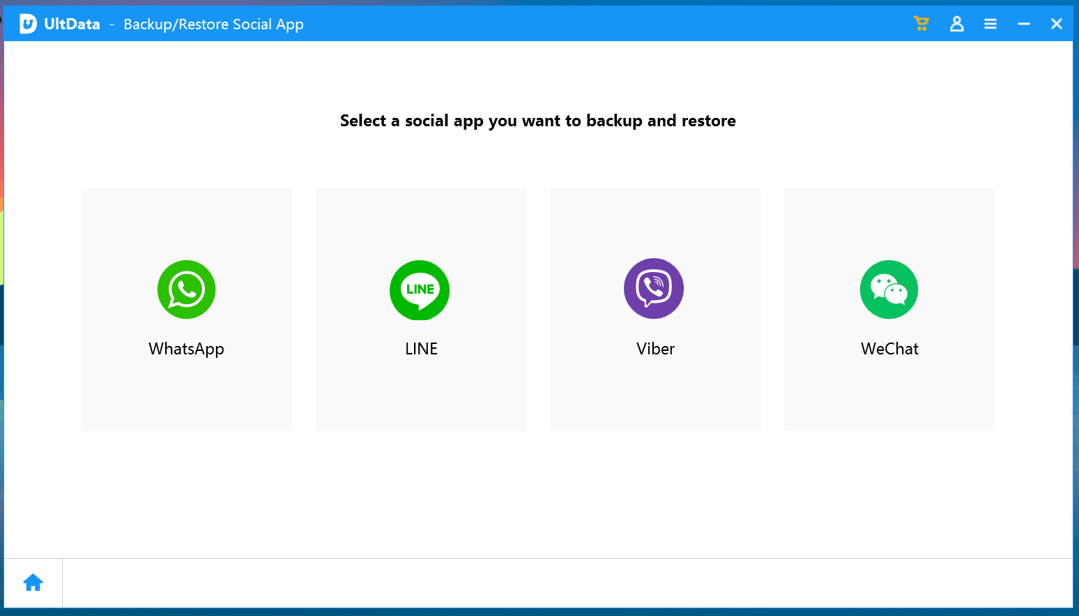Click the UltData logo icon
Screen dimensions: 1079x616
click(28, 24)
